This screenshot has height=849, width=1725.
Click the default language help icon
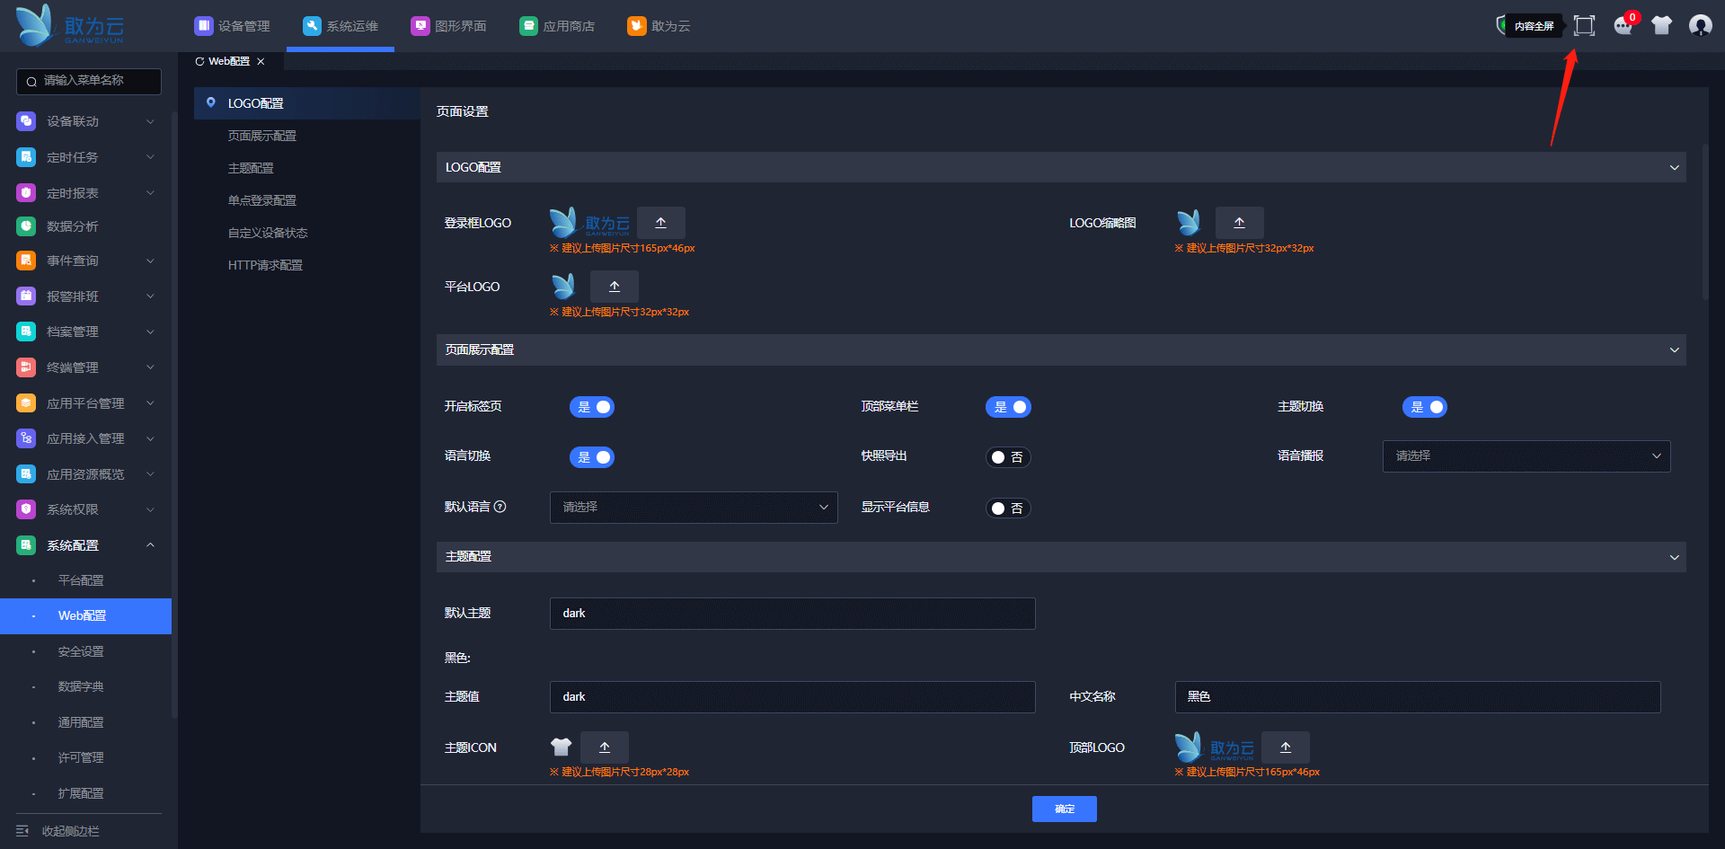[x=500, y=507]
